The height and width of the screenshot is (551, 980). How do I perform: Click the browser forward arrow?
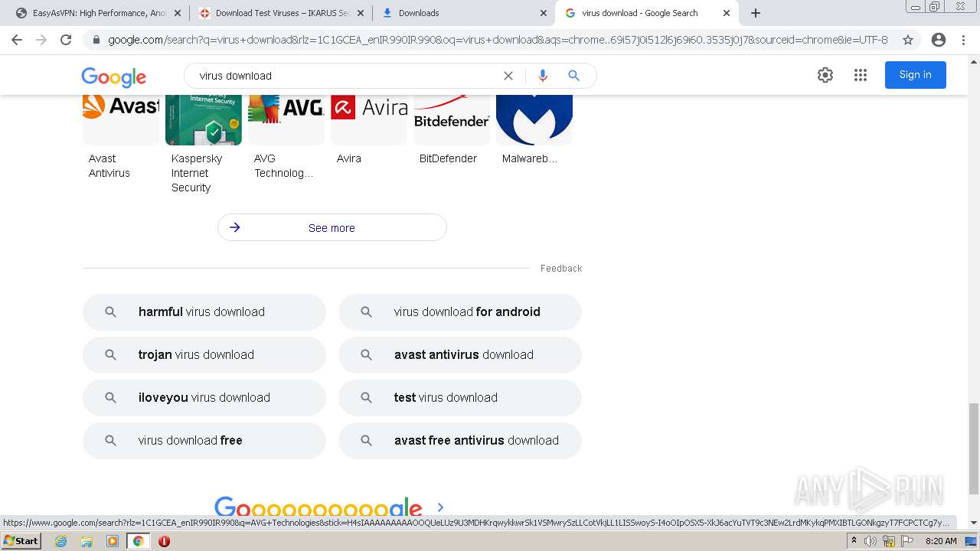point(41,40)
